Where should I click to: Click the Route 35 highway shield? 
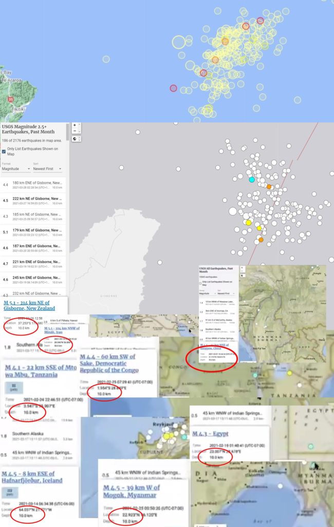(x=10, y=99)
